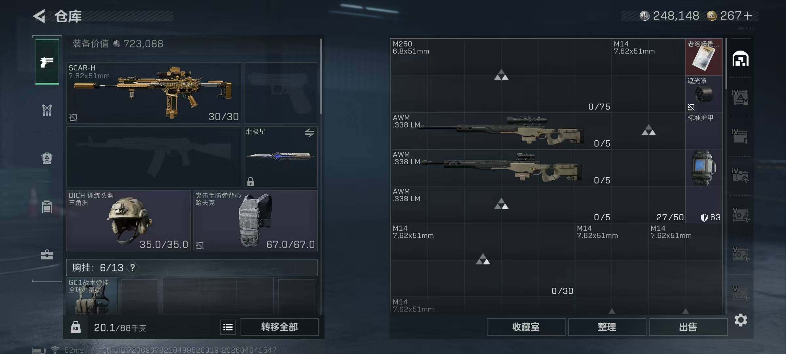Screen dimensions: 786x354
Task: Select the SCAR-H golden rifle slot
Action: click(x=154, y=93)
